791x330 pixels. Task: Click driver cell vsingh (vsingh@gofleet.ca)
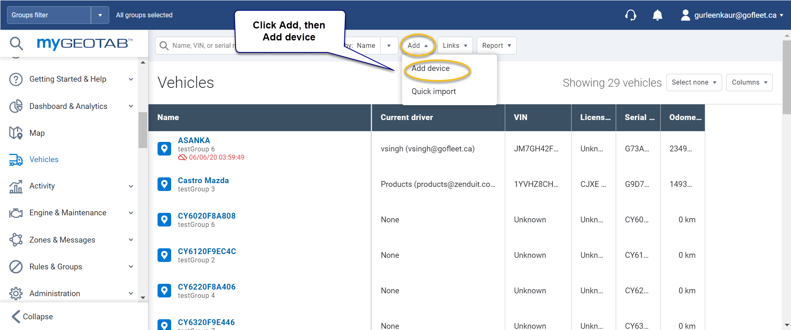(x=428, y=149)
